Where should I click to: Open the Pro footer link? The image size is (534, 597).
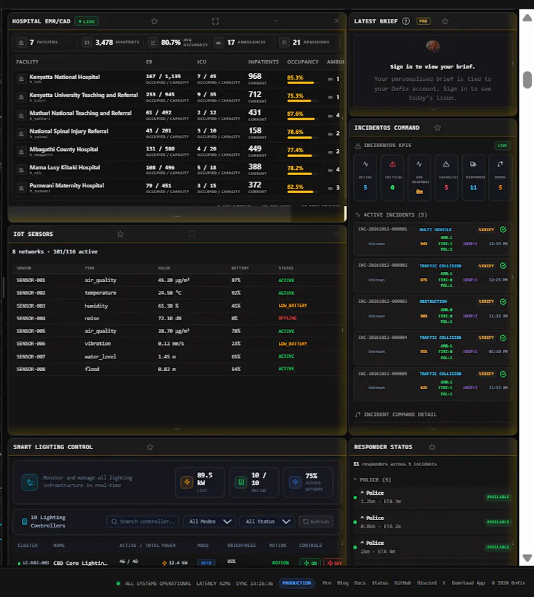coord(327,583)
